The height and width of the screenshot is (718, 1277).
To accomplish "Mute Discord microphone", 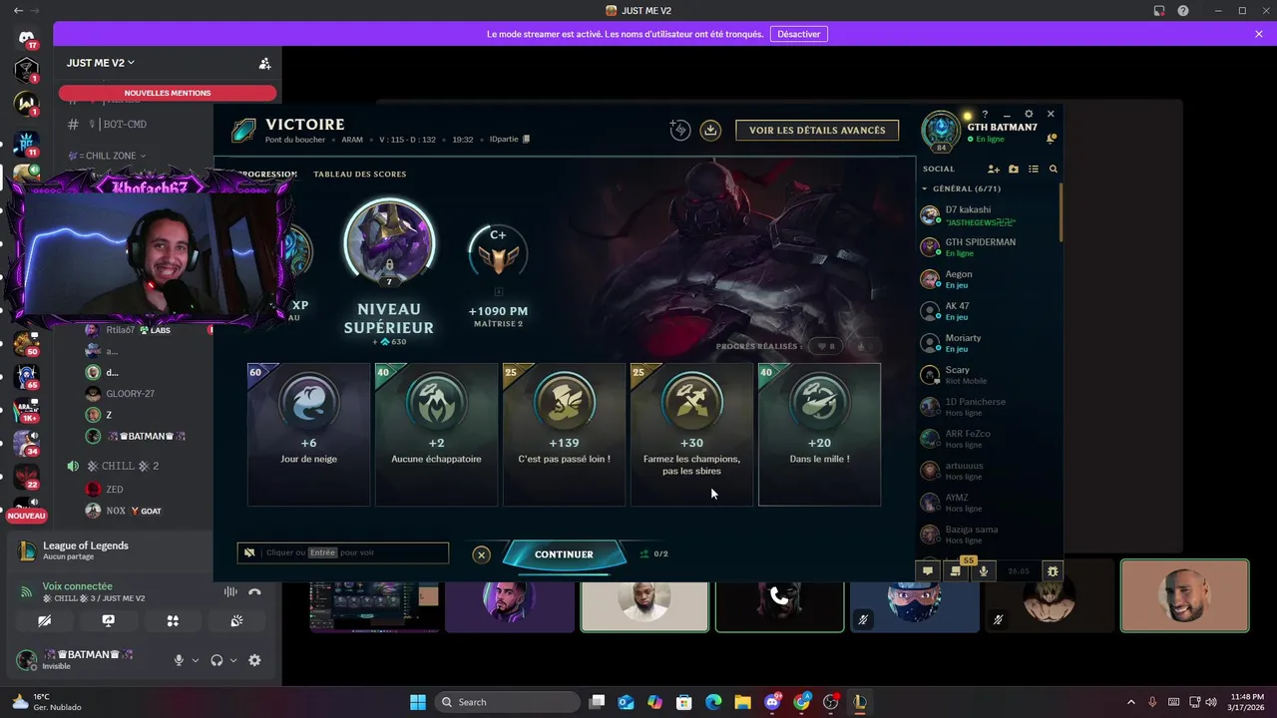I will pos(180,660).
